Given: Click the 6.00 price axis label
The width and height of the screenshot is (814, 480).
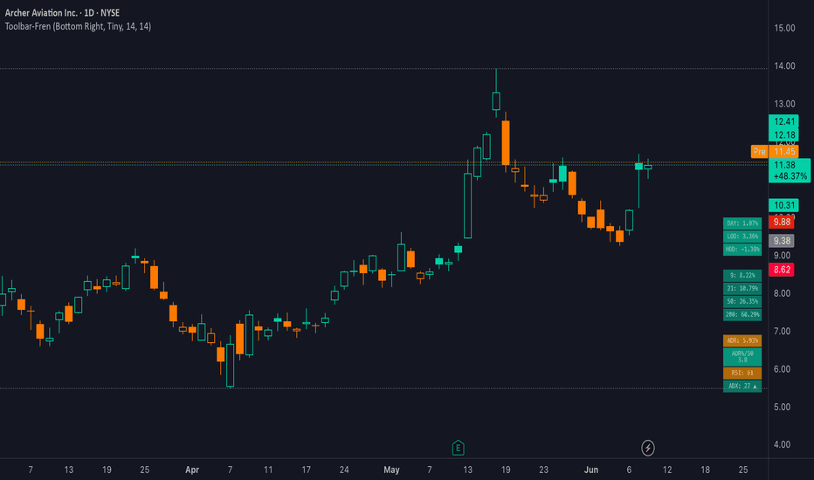Looking at the screenshot, I should tap(782, 369).
